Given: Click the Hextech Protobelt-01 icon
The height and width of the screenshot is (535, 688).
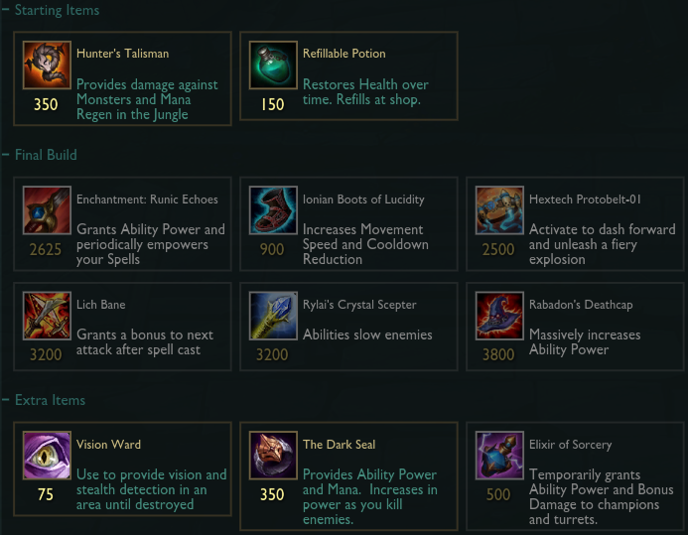Looking at the screenshot, I should point(499,210).
